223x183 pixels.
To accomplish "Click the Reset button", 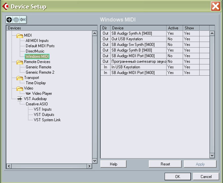I will tap(165, 164).
